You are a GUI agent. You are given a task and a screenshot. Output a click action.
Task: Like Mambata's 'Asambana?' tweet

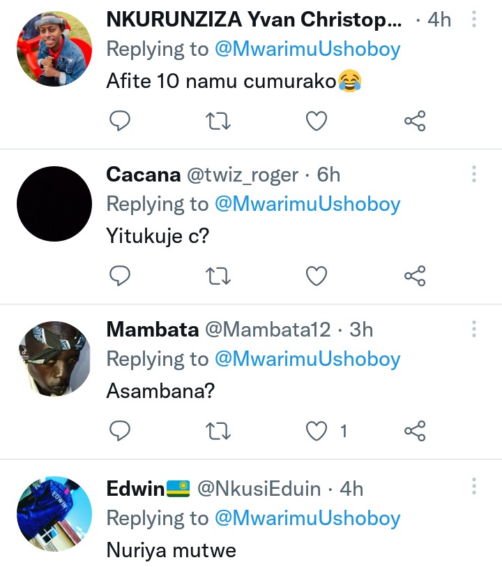click(317, 432)
